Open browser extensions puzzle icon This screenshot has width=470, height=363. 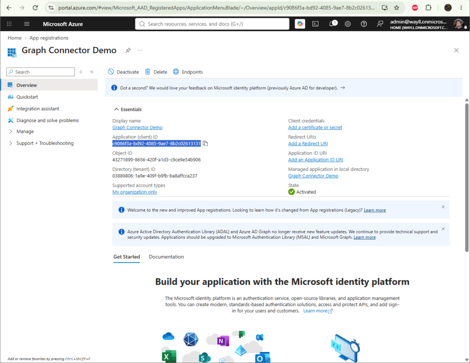[428, 8]
